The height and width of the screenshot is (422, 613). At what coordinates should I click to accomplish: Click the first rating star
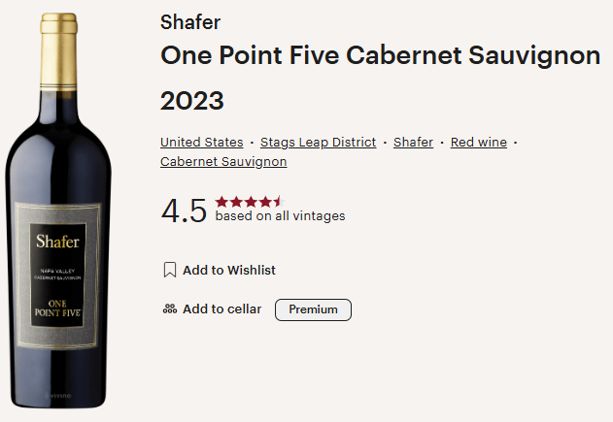pos(221,202)
